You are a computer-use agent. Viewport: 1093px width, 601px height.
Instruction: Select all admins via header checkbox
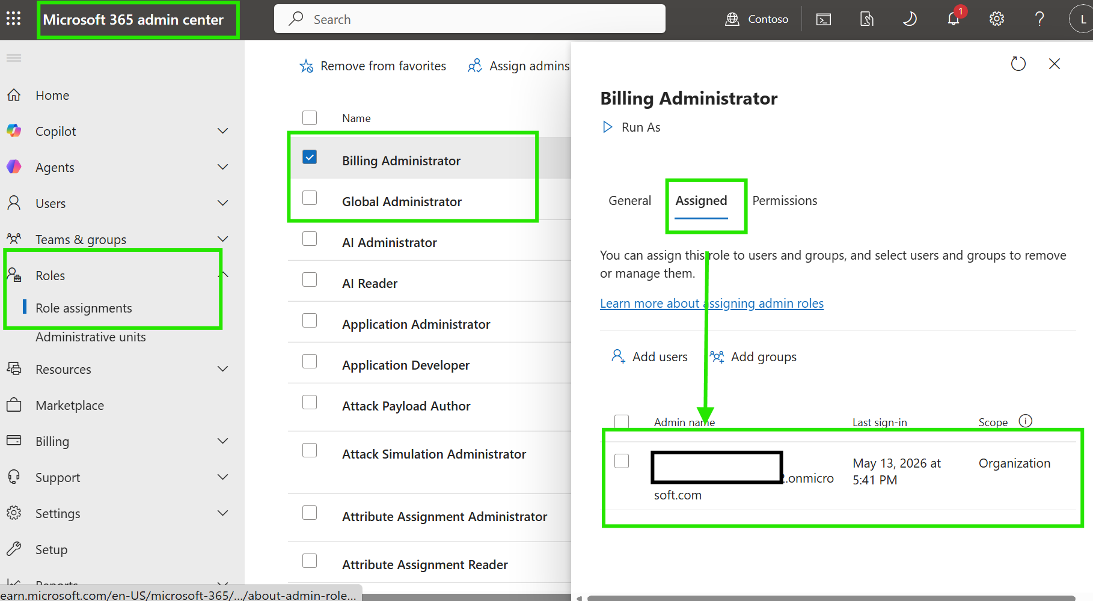point(622,421)
